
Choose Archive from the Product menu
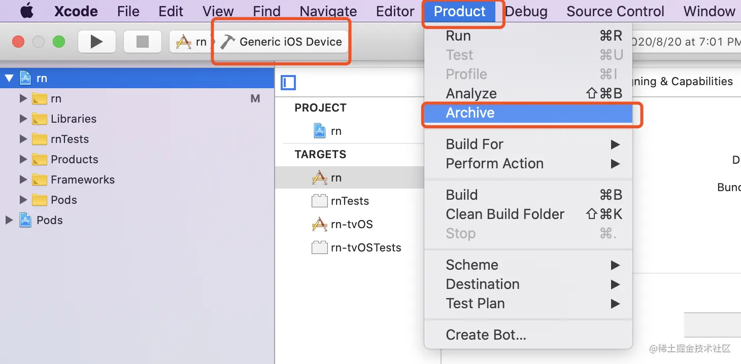[x=528, y=113]
